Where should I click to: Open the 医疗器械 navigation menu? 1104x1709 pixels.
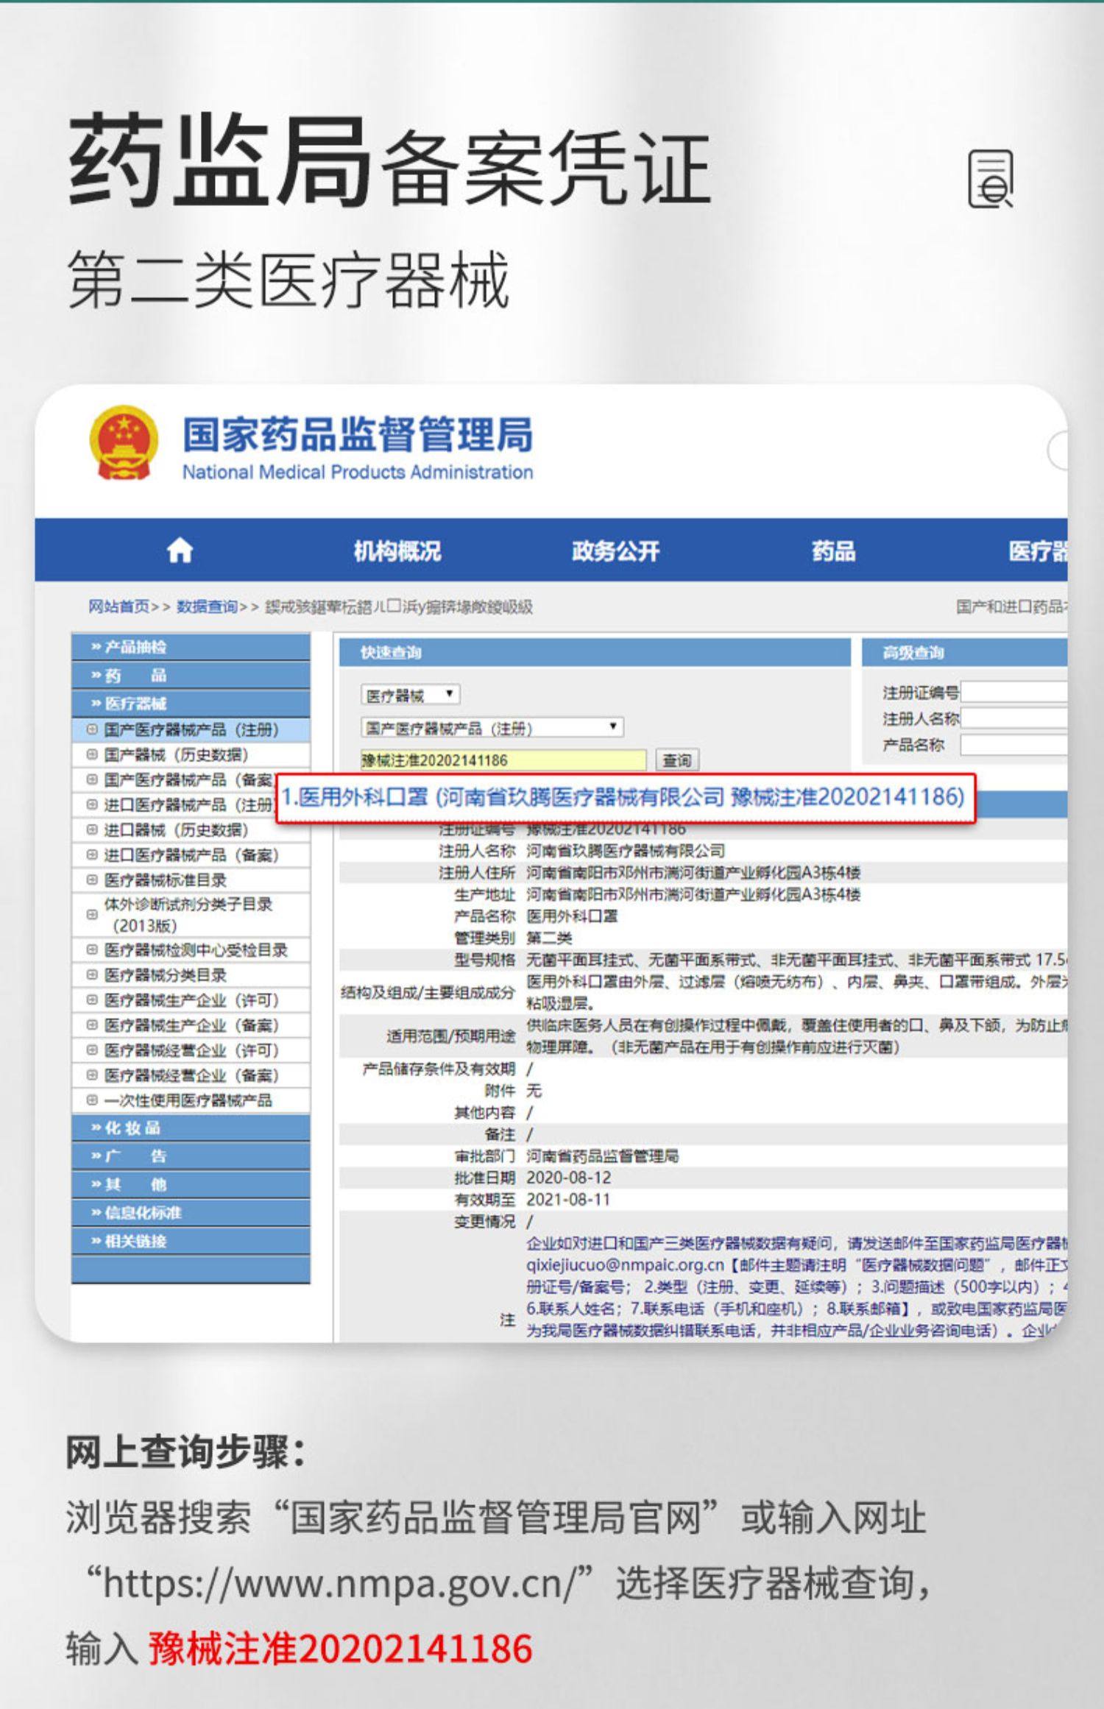tap(1038, 551)
